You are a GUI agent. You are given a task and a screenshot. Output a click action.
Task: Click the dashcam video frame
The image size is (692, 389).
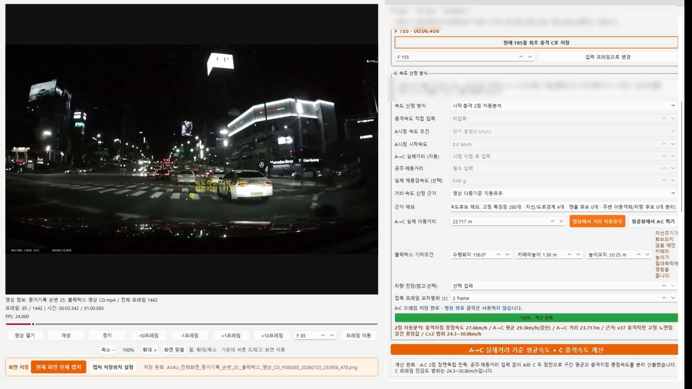point(192,149)
